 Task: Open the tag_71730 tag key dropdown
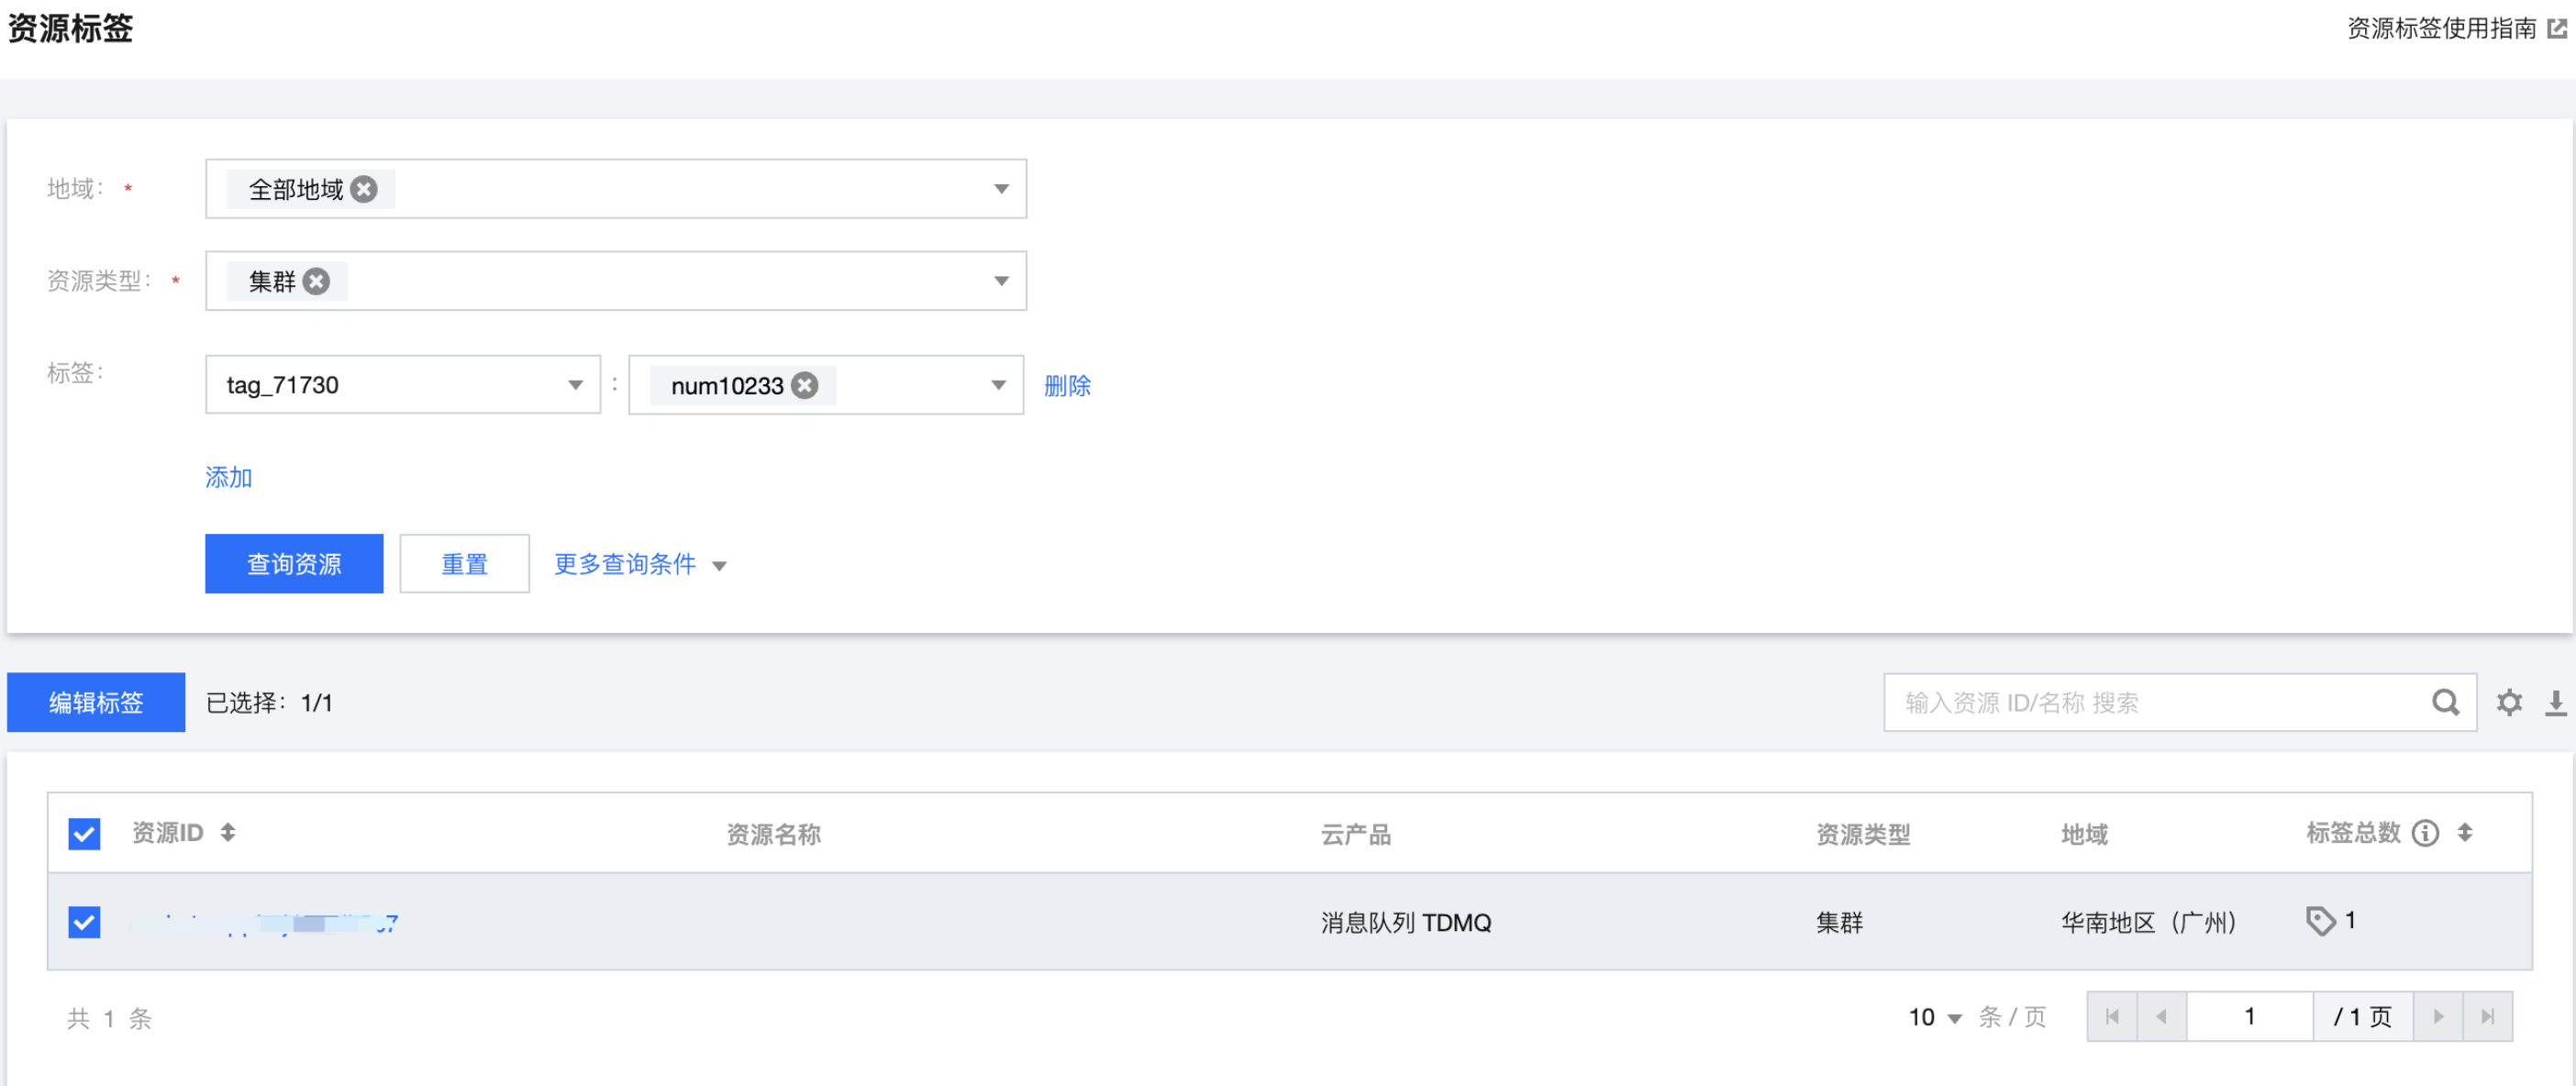575,385
